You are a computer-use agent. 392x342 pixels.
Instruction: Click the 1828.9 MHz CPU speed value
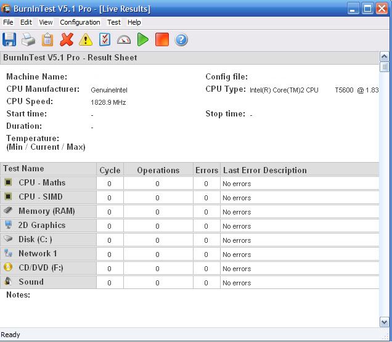tap(108, 102)
